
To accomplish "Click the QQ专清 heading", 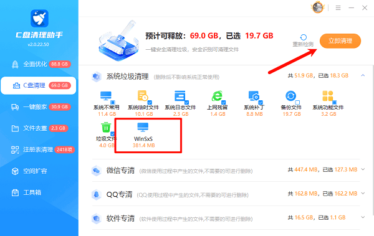I will point(119,194).
